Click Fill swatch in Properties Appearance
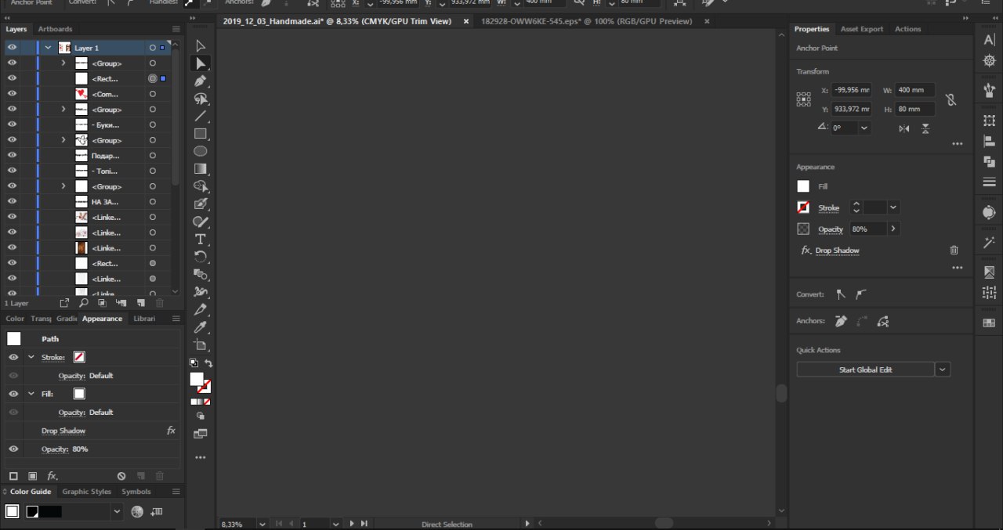The image size is (1003, 530). click(x=803, y=186)
